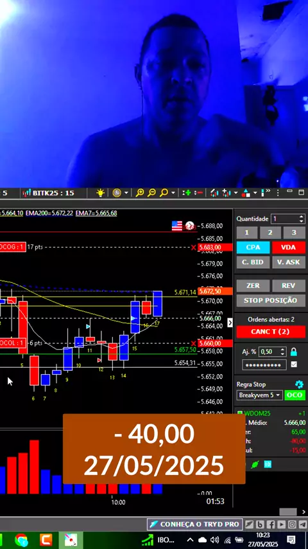Click the yellow lightbulb toolbar icon

(x=101, y=193)
